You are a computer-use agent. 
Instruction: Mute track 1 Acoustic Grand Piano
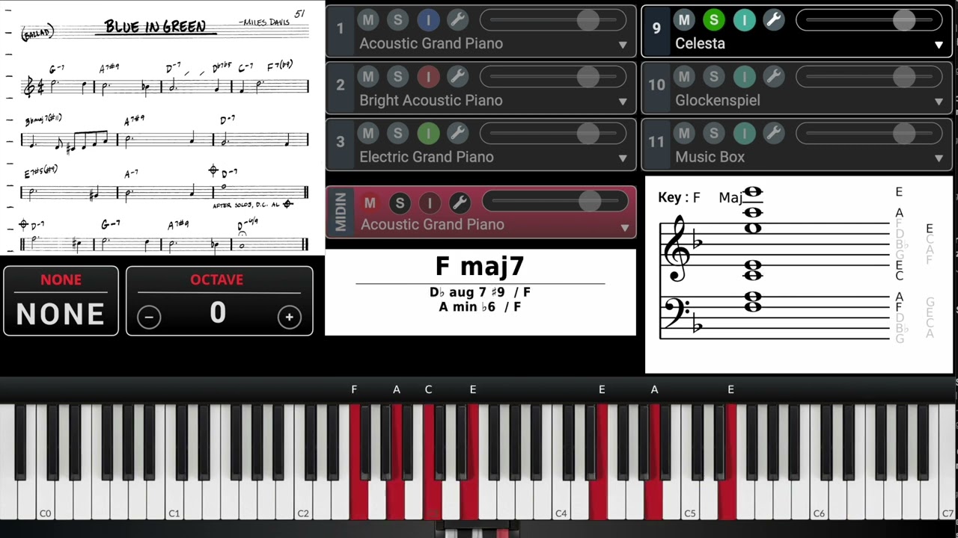point(367,19)
